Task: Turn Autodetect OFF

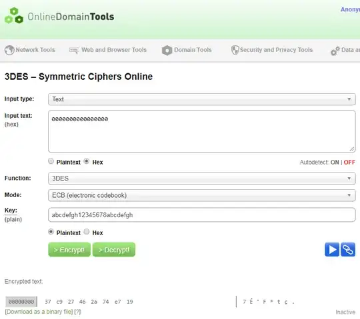Action: [349, 162]
